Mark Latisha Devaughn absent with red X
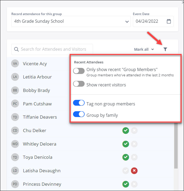 point(134,171)
